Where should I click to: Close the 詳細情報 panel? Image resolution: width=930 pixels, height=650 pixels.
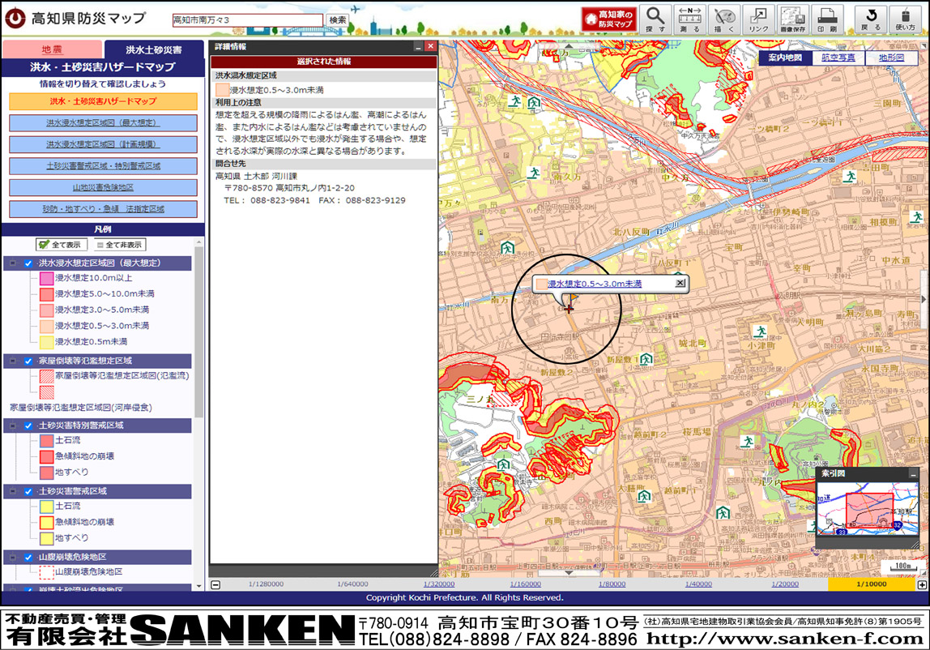(431, 46)
